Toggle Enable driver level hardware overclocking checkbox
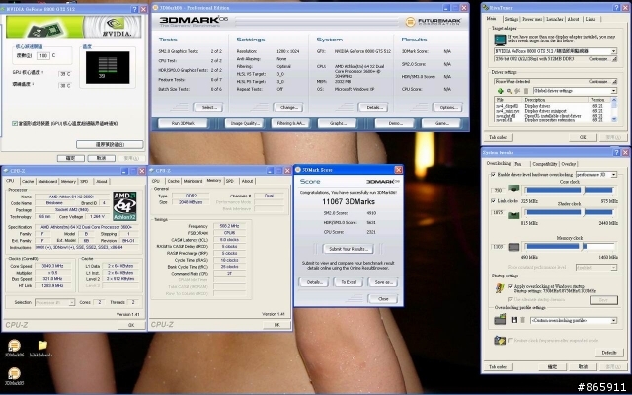The width and height of the screenshot is (632, 395). 493,175
